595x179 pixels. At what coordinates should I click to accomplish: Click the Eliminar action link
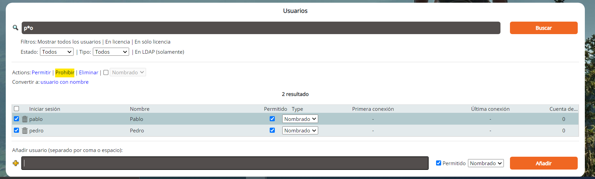click(88, 73)
